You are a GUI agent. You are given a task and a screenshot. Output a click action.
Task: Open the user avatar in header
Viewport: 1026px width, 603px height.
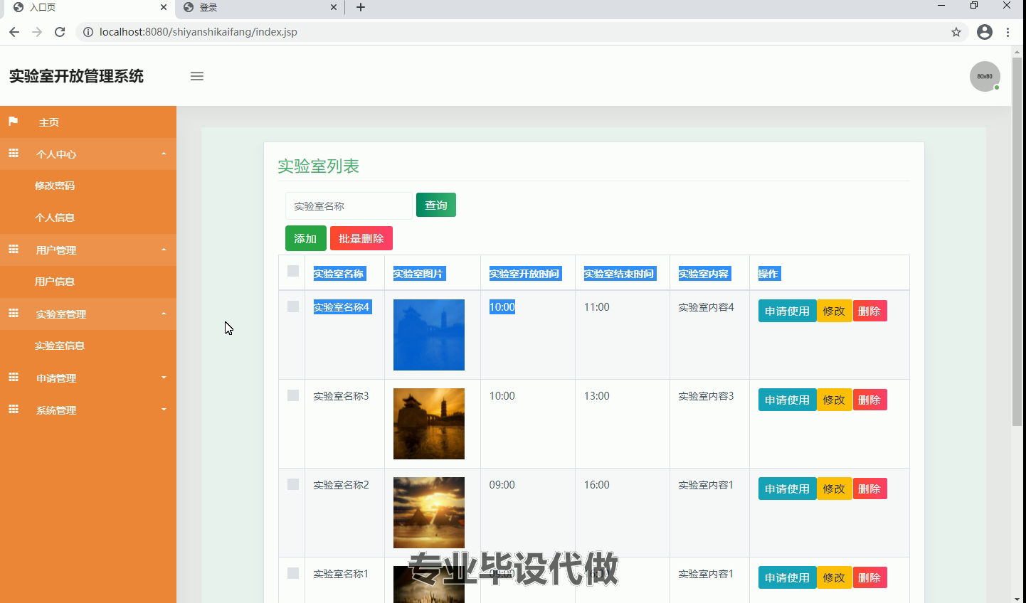[985, 76]
